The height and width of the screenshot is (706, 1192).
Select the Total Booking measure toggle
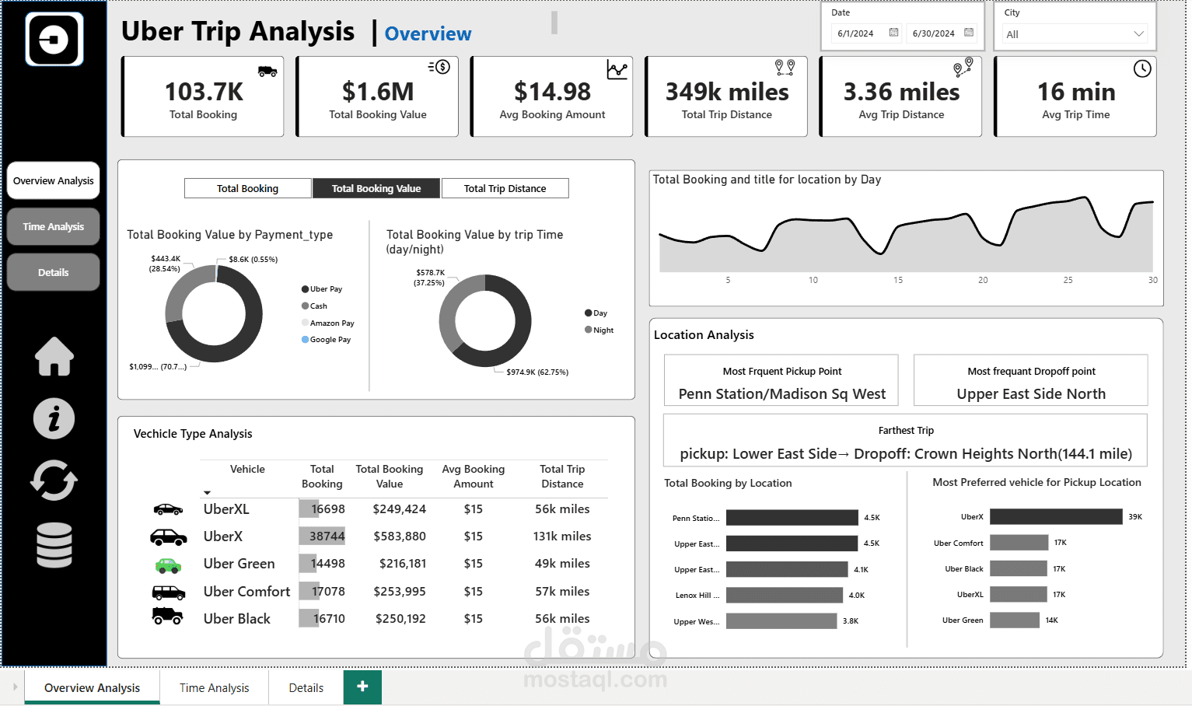(x=247, y=188)
